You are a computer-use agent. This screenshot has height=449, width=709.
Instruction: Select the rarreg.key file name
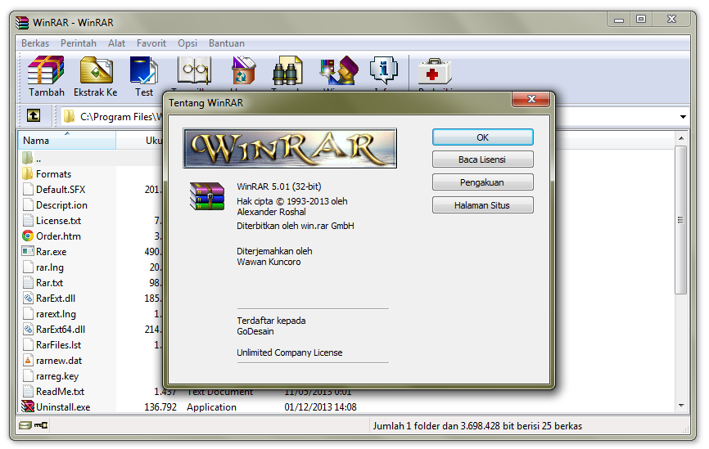point(57,376)
